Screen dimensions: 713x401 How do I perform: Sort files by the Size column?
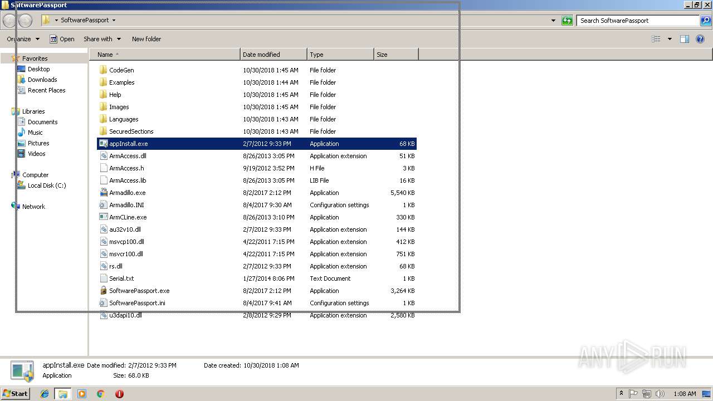coord(396,55)
